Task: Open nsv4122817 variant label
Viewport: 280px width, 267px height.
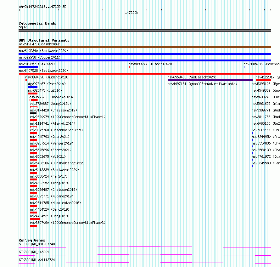Action: tap(268, 77)
